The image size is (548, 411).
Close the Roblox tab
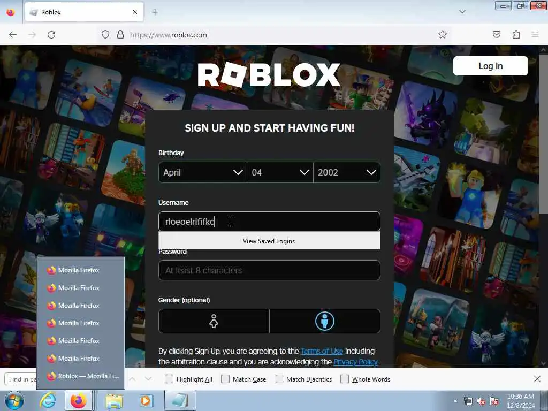click(135, 12)
